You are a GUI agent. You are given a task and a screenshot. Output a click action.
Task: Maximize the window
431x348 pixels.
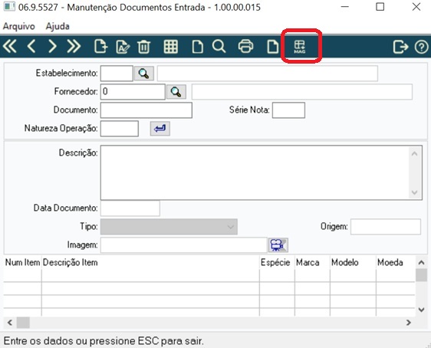tap(380, 7)
